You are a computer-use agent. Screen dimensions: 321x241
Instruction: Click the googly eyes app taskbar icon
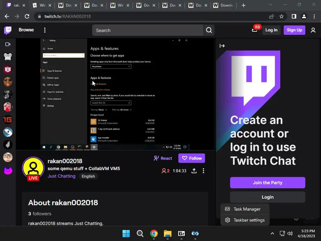click(x=195, y=233)
